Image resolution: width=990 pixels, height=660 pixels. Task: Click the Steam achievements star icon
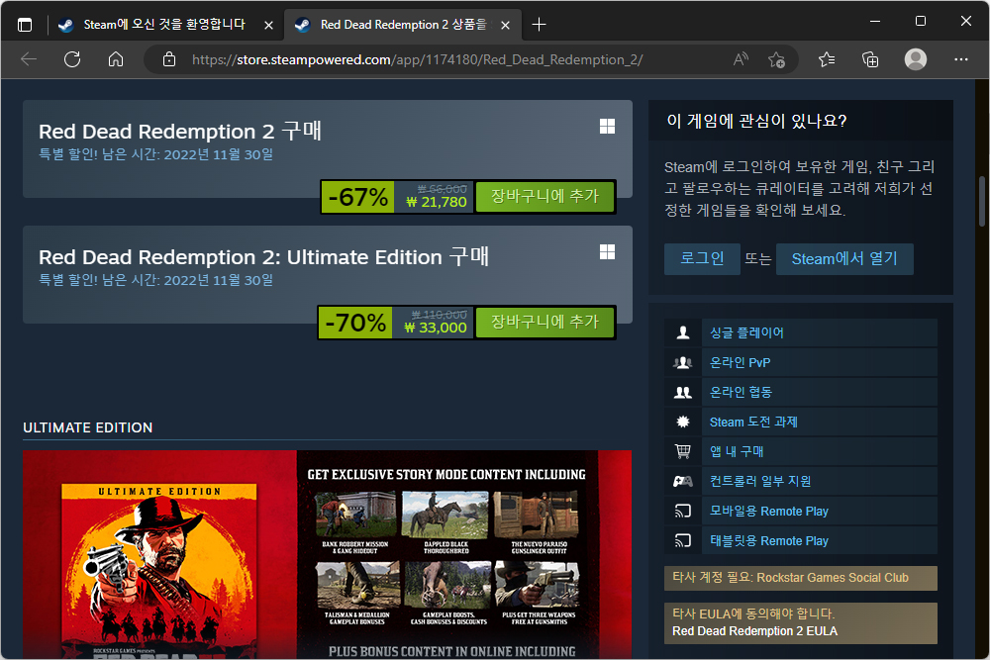pos(682,422)
